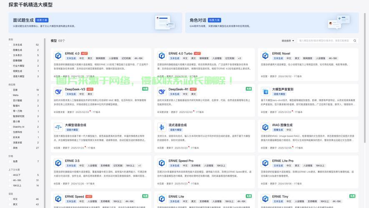369x208 pixels.
Task: Check the 16K以上 context length filter
Action: point(10,186)
